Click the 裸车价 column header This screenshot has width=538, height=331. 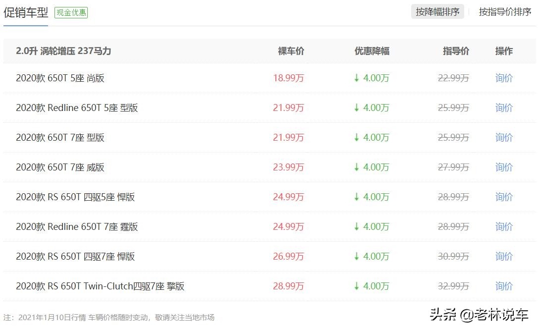(x=291, y=51)
